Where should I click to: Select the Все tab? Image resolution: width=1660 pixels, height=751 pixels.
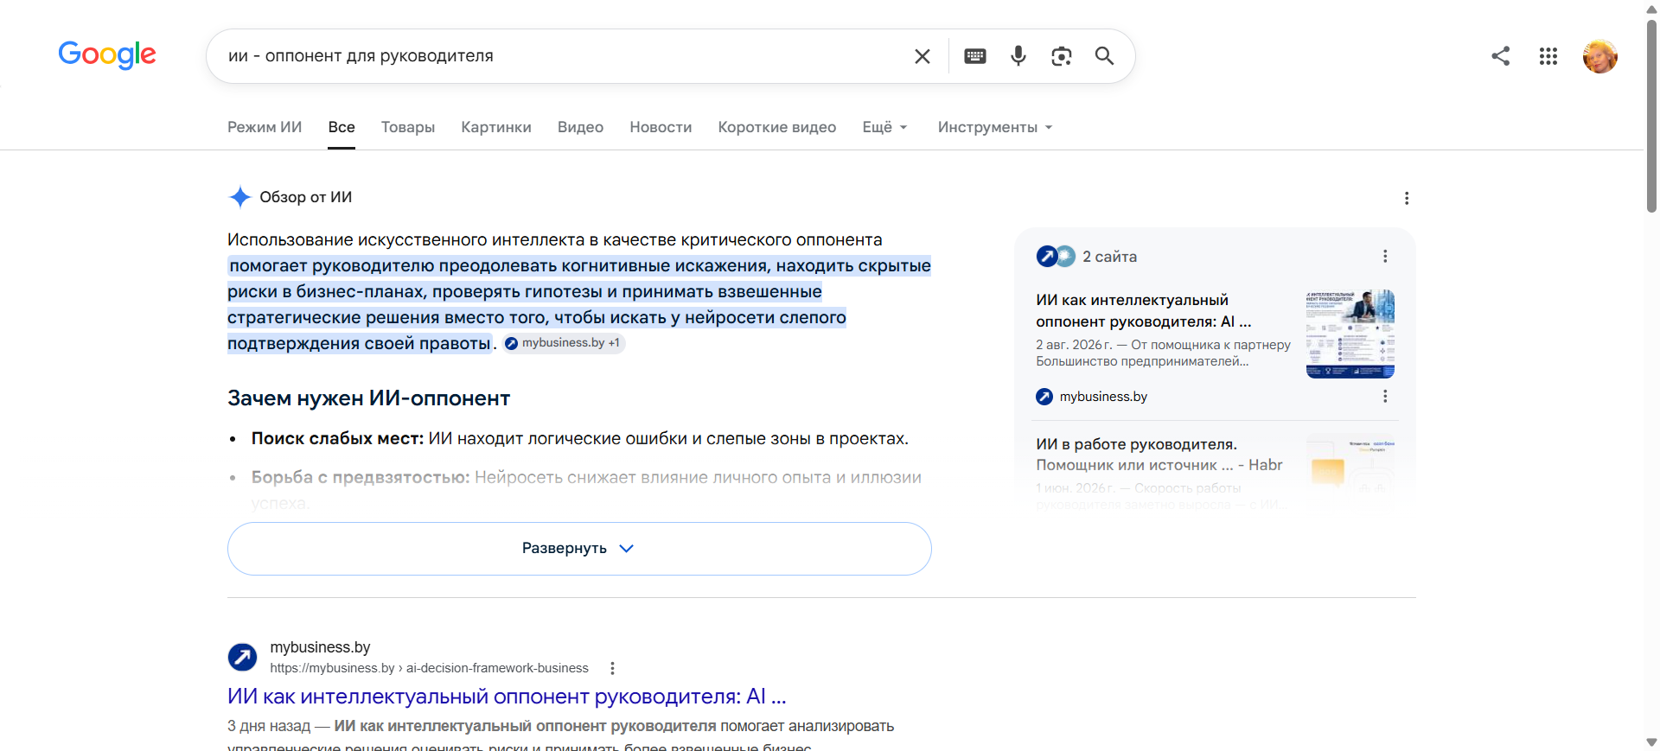pyautogui.click(x=342, y=127)
